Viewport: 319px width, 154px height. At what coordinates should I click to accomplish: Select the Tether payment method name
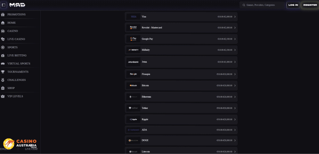pyautogui.click(x=145, y=108)
